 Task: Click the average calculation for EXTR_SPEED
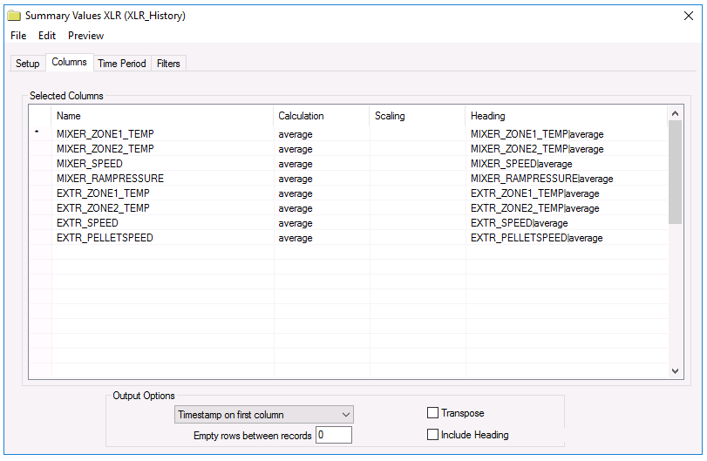coord(322,223)
